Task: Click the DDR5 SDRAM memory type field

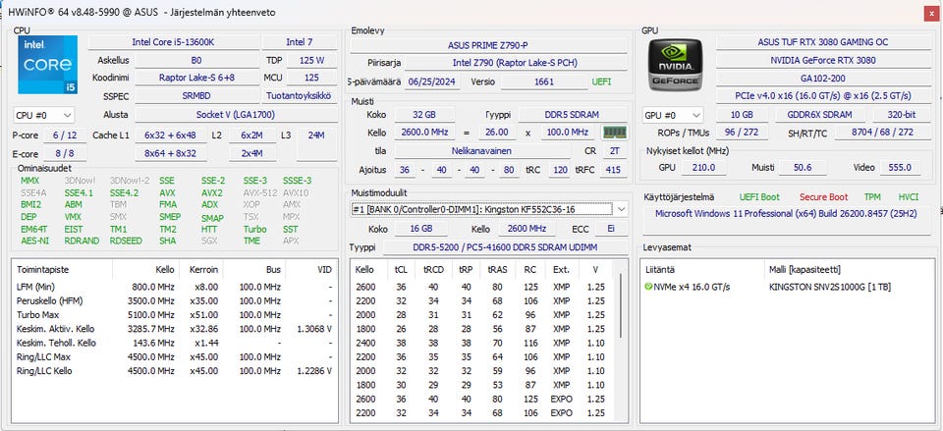Action: coord(572,114)
